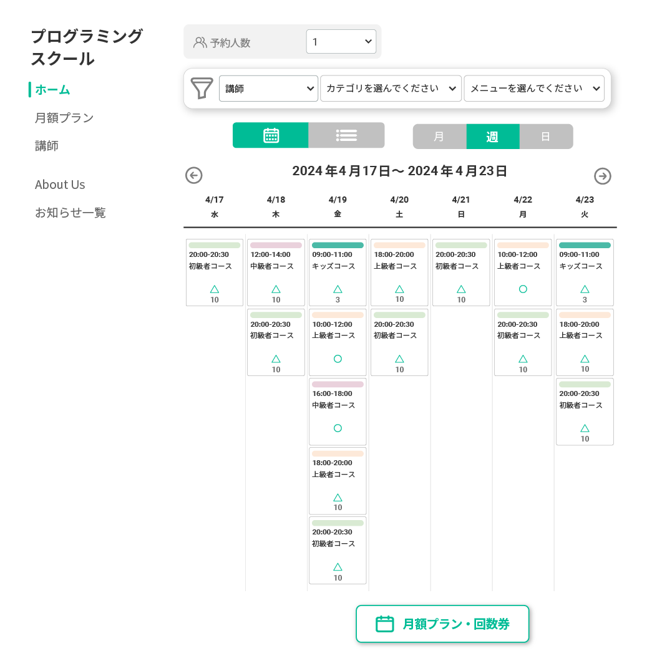Select the 月 (month) view toggle

point(440,137)
